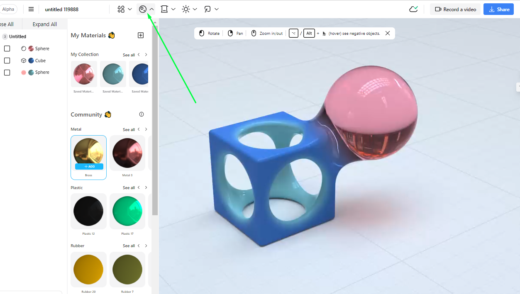
Task: See all Rubber materials
Action: click(129, 245)
